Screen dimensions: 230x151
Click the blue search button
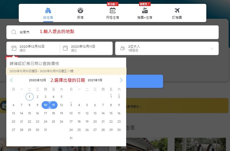[145, 81]
